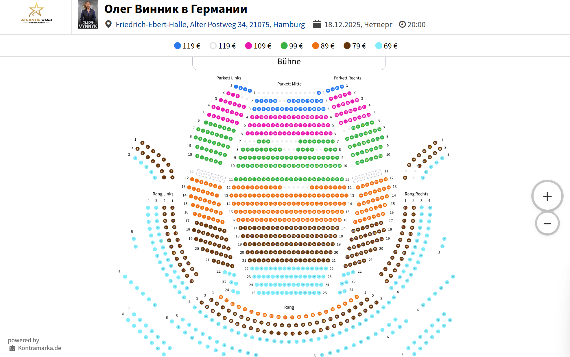Select the white 119 € price swatch
The image size is (570, 357).
point(213,46)
